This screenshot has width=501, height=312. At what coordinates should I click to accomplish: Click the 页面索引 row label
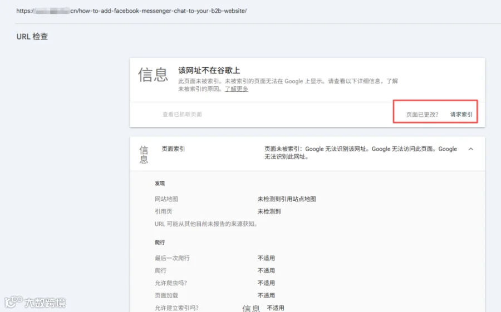tap(173, 149)
